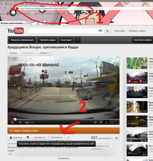Click the Поделиться share button
This screenshot has width=153, height=161.
click(x=56, y=138)
